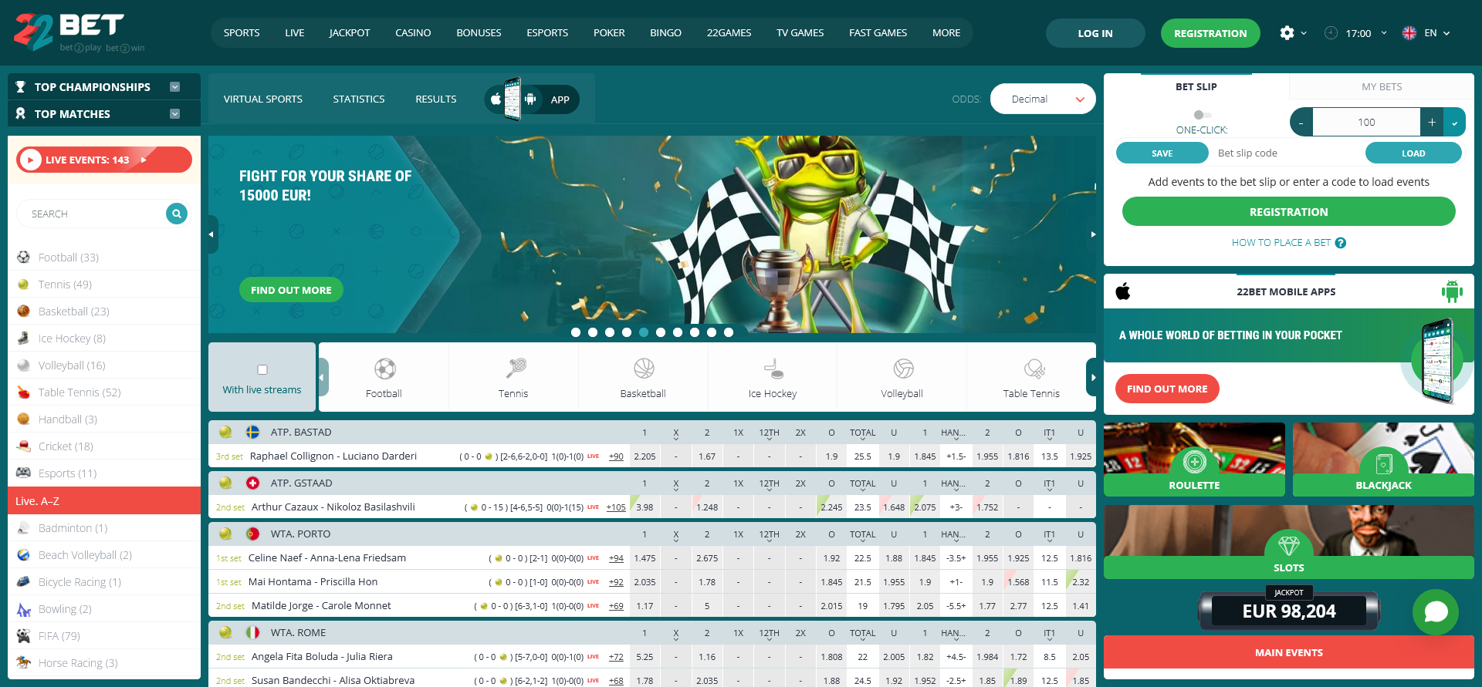This screenshot has width=1482, height=687.
Task: Click the Apple icon in 22Bet Mobile Apps
Action: 1123,291
